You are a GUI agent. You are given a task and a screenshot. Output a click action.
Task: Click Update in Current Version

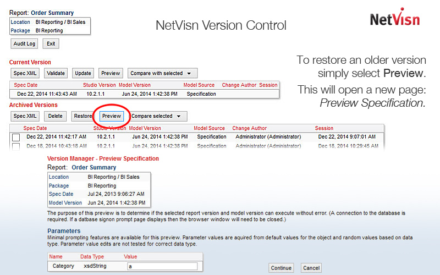83,73
